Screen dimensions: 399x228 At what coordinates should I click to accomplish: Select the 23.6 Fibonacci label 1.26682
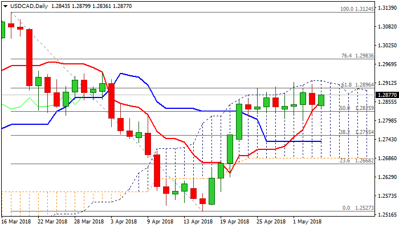357,161
